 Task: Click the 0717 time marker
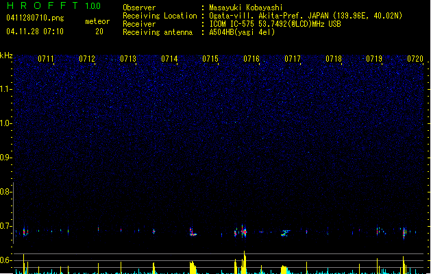[293, 59]
